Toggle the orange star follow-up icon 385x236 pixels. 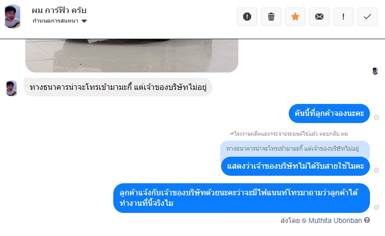click(x=295, y=17)
